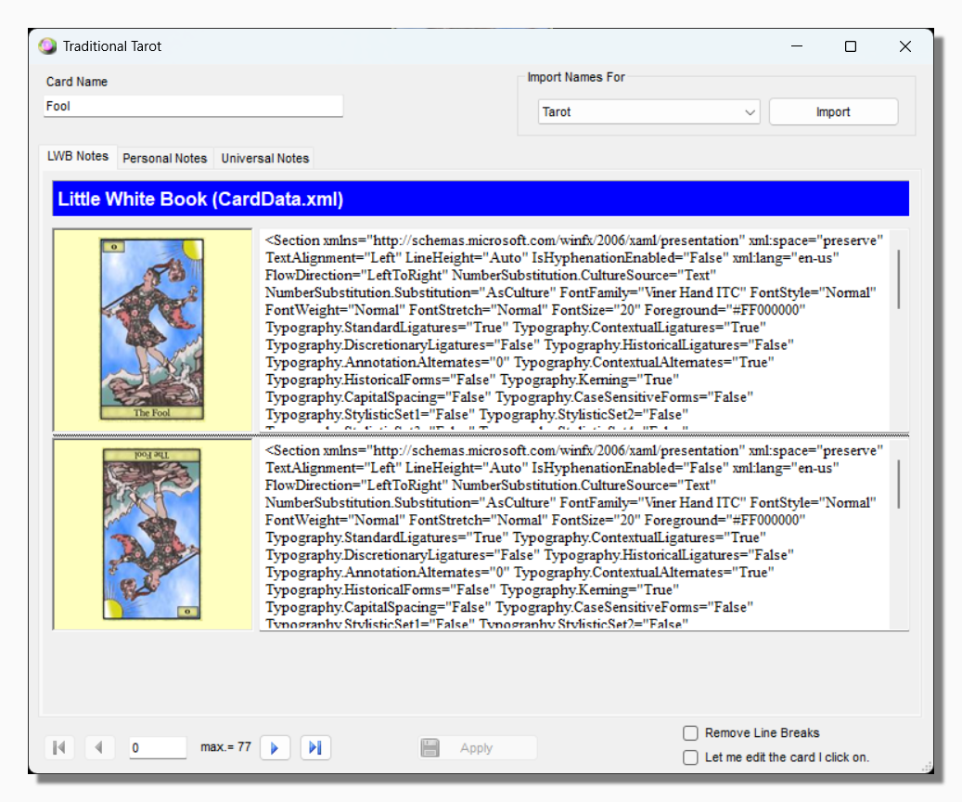
Task: Close the Traditional Tarot window
Action: click(x=904, y=46)
